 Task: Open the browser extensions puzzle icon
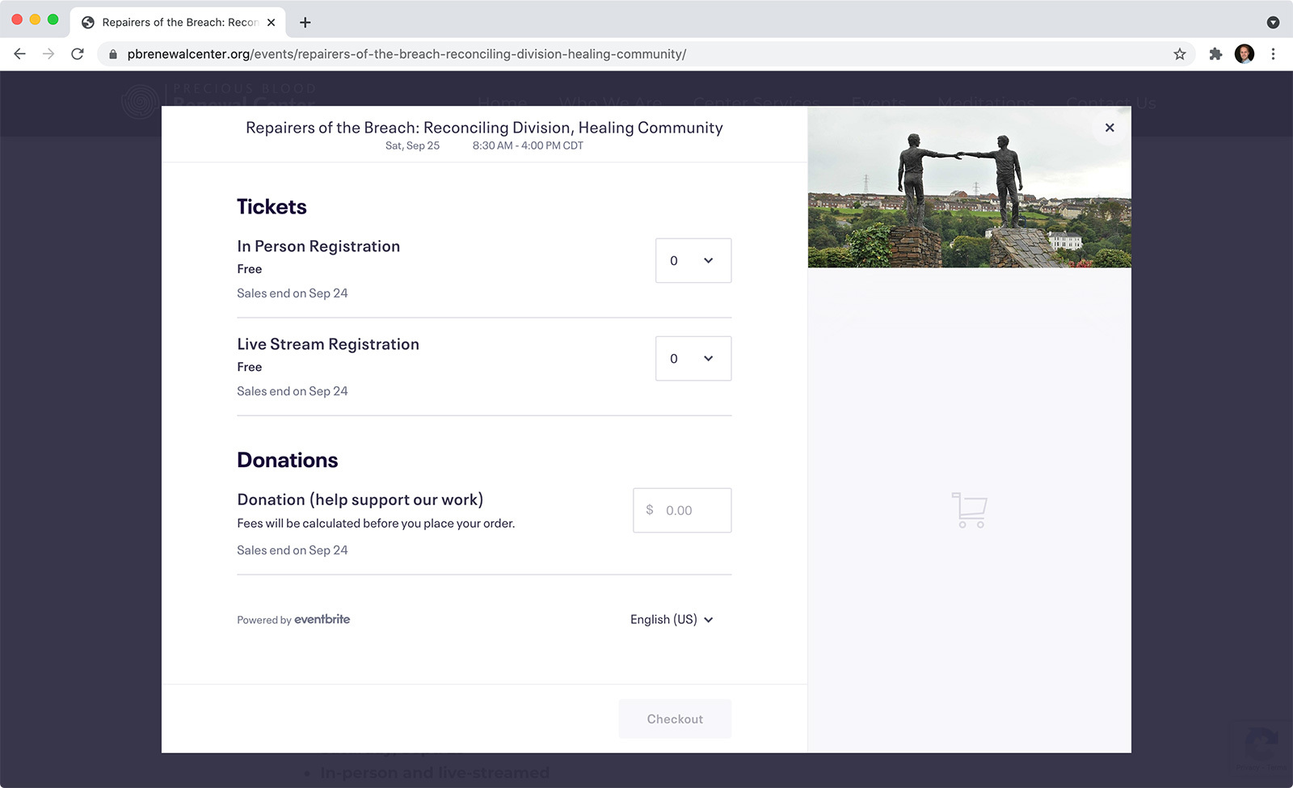pyautogui.click(x=1215, y=54)
